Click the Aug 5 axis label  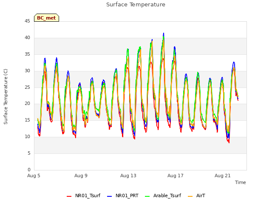pos(34,176)
